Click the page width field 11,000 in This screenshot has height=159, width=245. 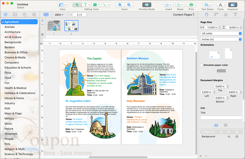tap(212, 27)
